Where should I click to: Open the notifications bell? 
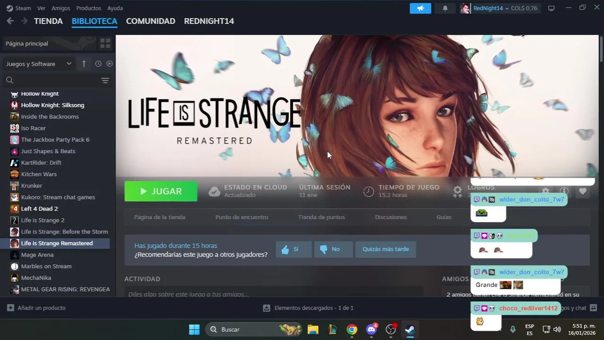pos(445,8)
